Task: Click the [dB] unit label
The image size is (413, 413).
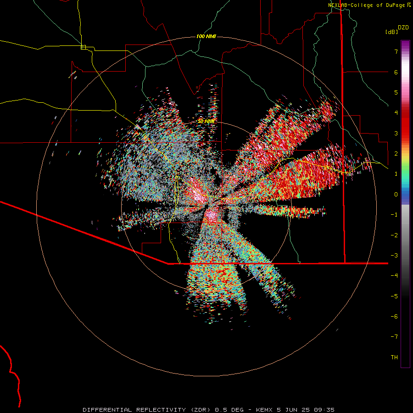Action: click(x=391, y=32)
